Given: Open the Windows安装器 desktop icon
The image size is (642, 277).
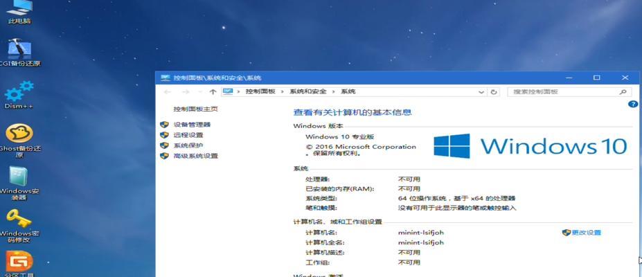Looking at the screenshot, I should click(19, 184).
